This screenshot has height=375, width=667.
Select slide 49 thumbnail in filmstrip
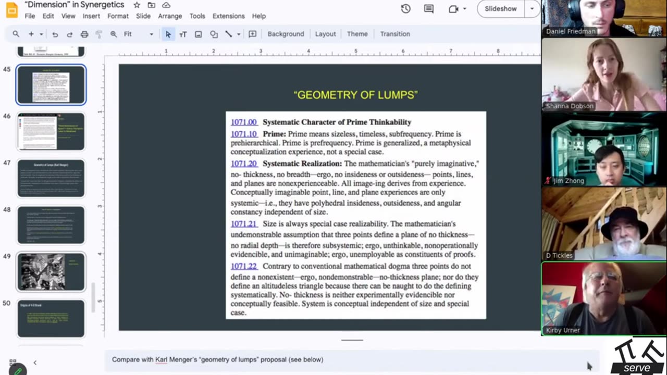tap(51, 272)
